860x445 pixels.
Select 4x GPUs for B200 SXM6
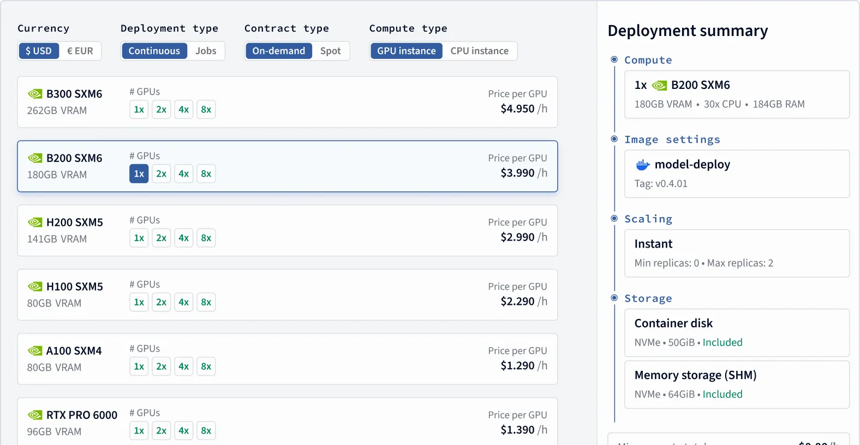184,174
